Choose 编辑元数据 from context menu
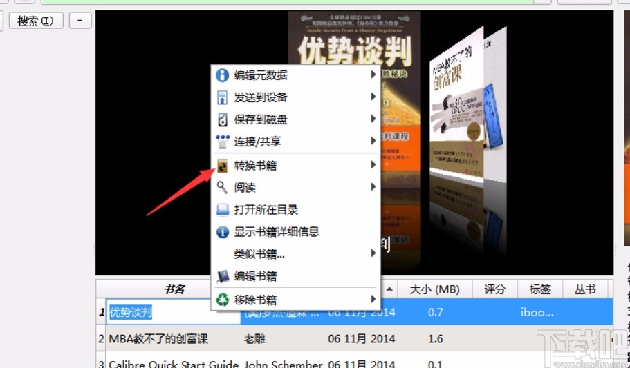The height and width of the screenshot is (368, 630). point(296,75)
